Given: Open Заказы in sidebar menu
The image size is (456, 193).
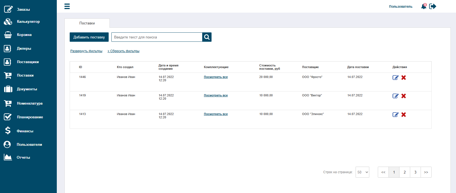Looking at the screenshot, I should [23, 9].
